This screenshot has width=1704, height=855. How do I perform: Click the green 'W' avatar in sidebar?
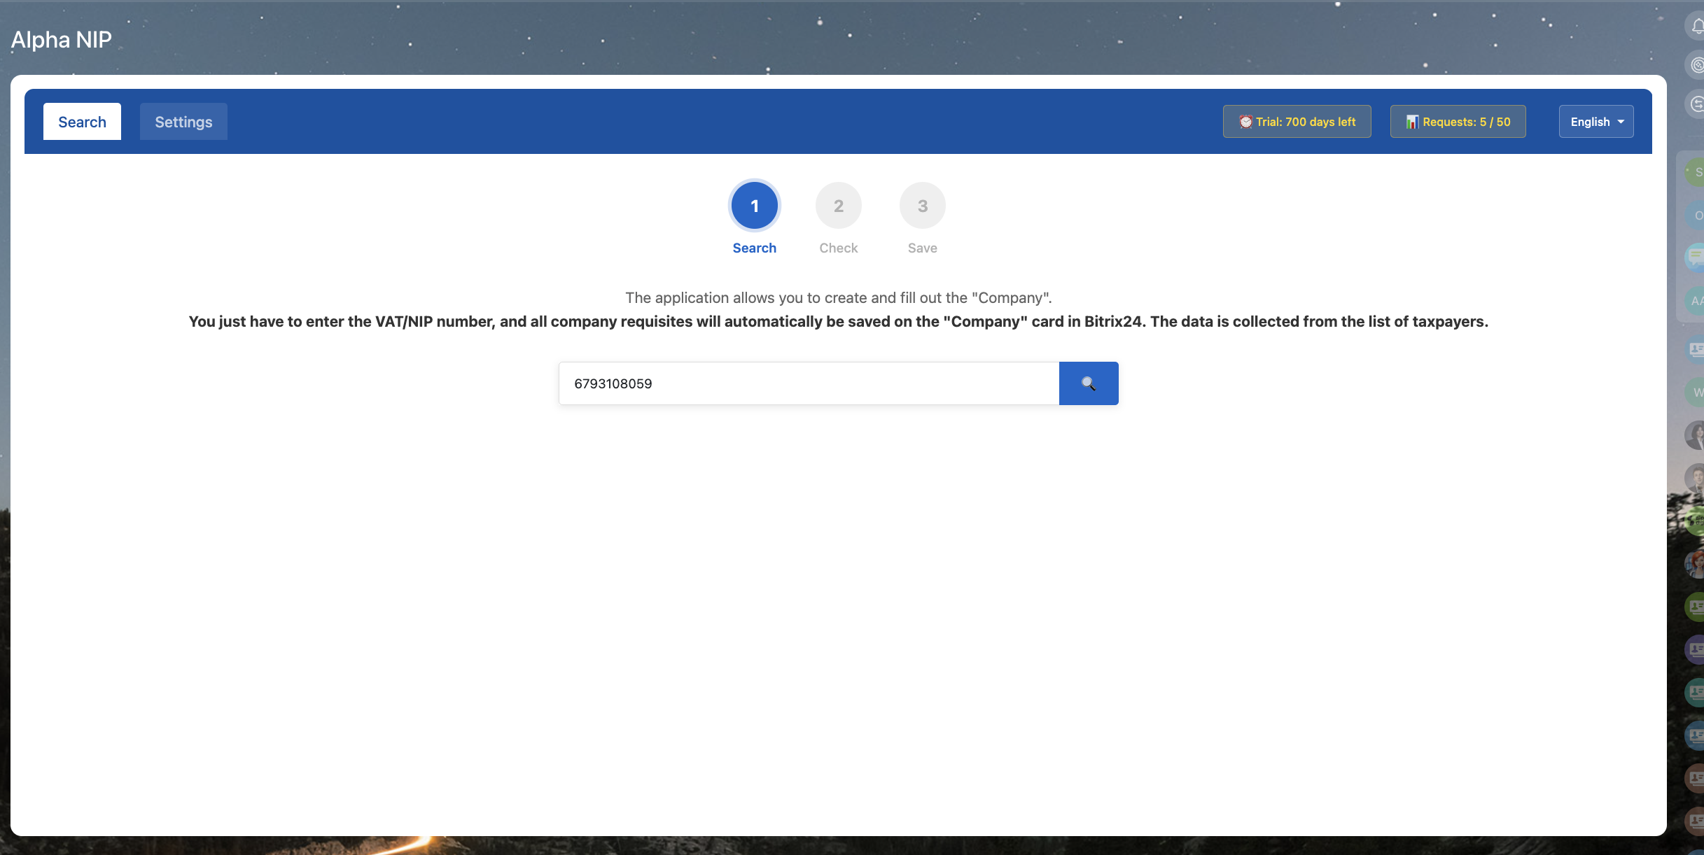(x=1697, y=392)
